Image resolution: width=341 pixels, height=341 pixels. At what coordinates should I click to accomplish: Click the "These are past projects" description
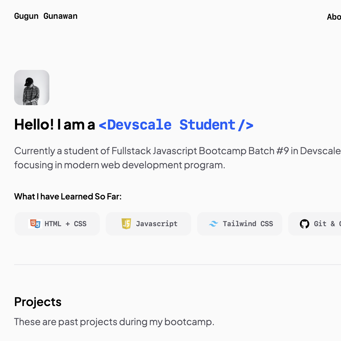[x=114, y=322]
